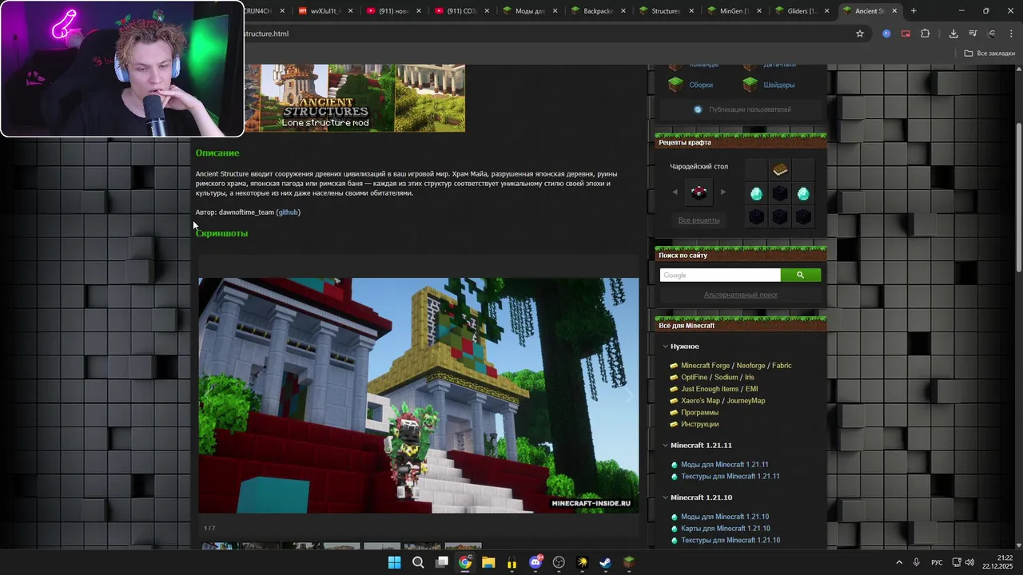Open the github author link
The width and height of the screenshot is (1023, 575).
pyautogui.click(x=288, y=212)
